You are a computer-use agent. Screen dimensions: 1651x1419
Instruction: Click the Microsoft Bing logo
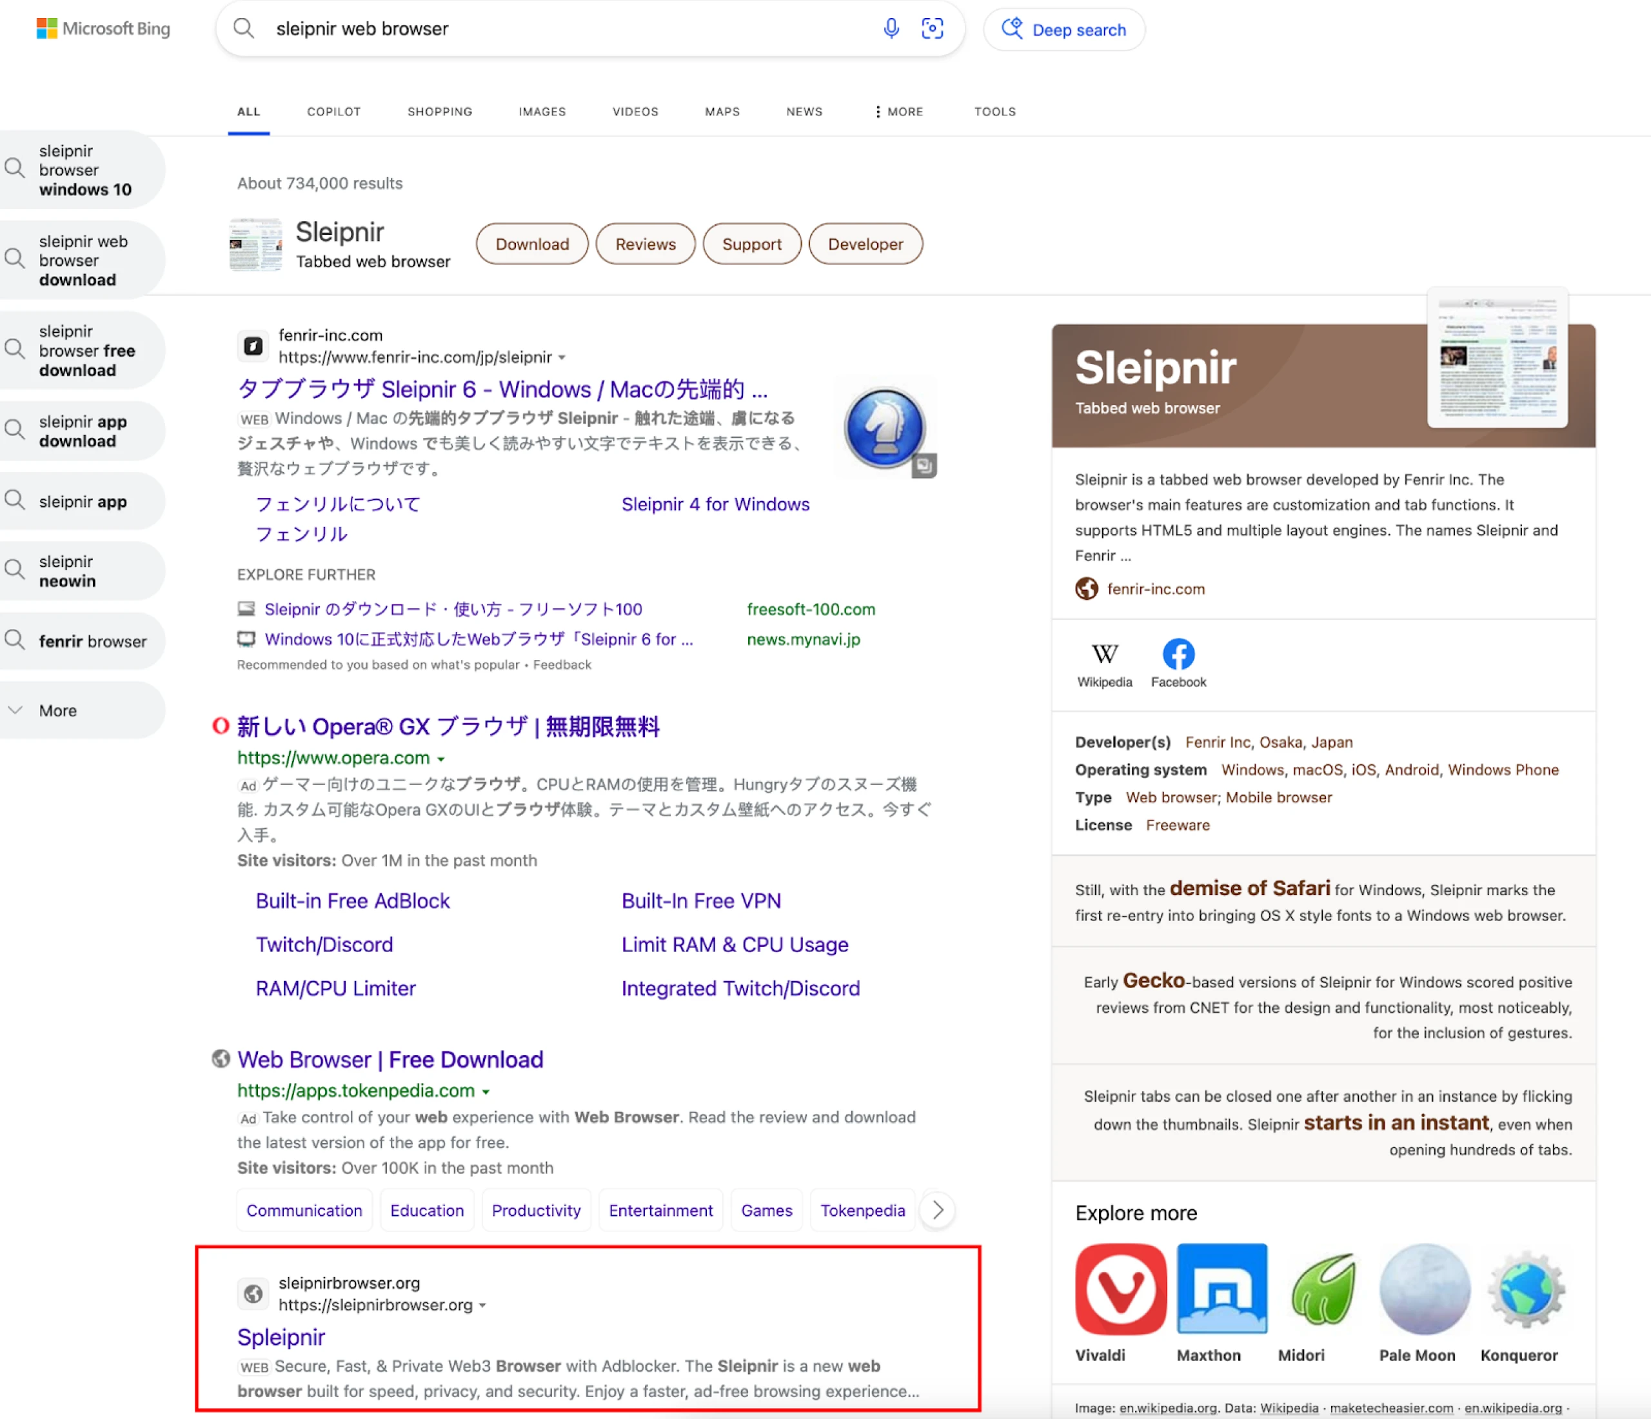click(x=104, y=28)
